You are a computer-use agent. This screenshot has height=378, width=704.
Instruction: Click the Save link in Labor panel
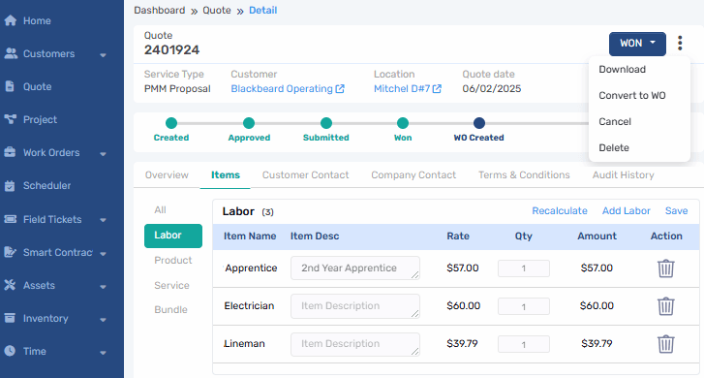pyautogui.click(x=676, y=210)
